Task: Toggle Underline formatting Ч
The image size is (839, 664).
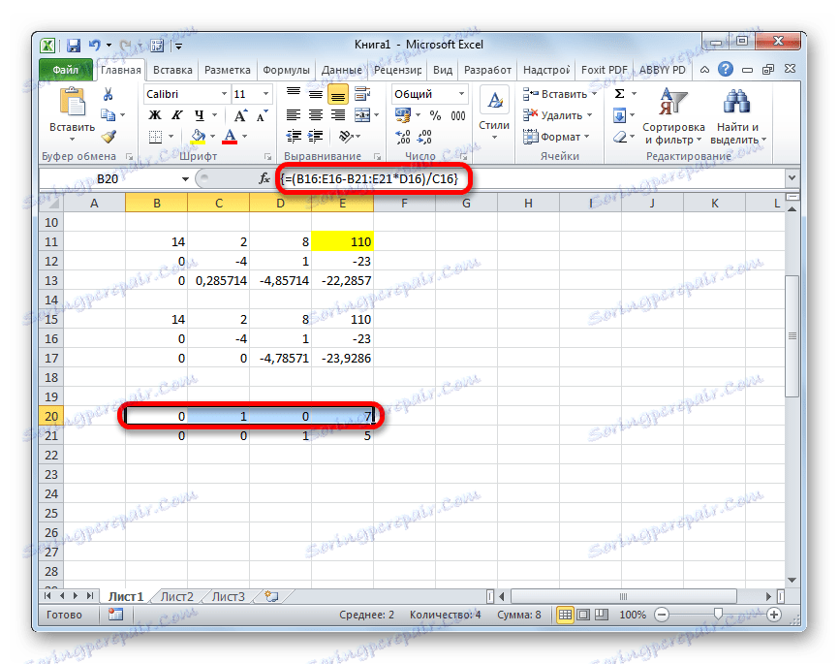Action: (199, 115)
